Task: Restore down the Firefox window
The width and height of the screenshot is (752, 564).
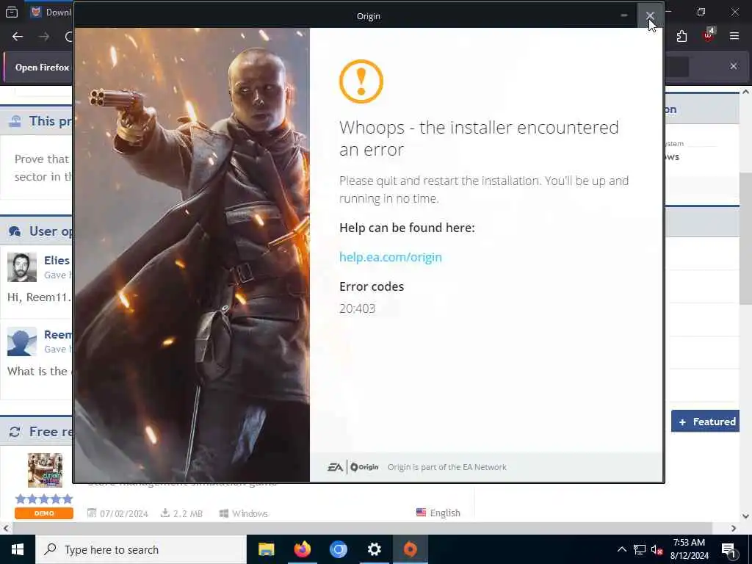Action: pyautogui.click(x=701, y=12)
